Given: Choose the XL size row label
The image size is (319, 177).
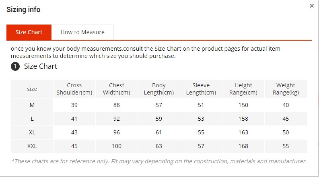Looking at the screenshot, I should 32,132.
